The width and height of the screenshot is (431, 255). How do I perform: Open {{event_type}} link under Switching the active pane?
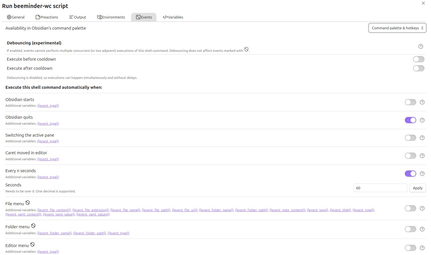[x=48, y=141]
